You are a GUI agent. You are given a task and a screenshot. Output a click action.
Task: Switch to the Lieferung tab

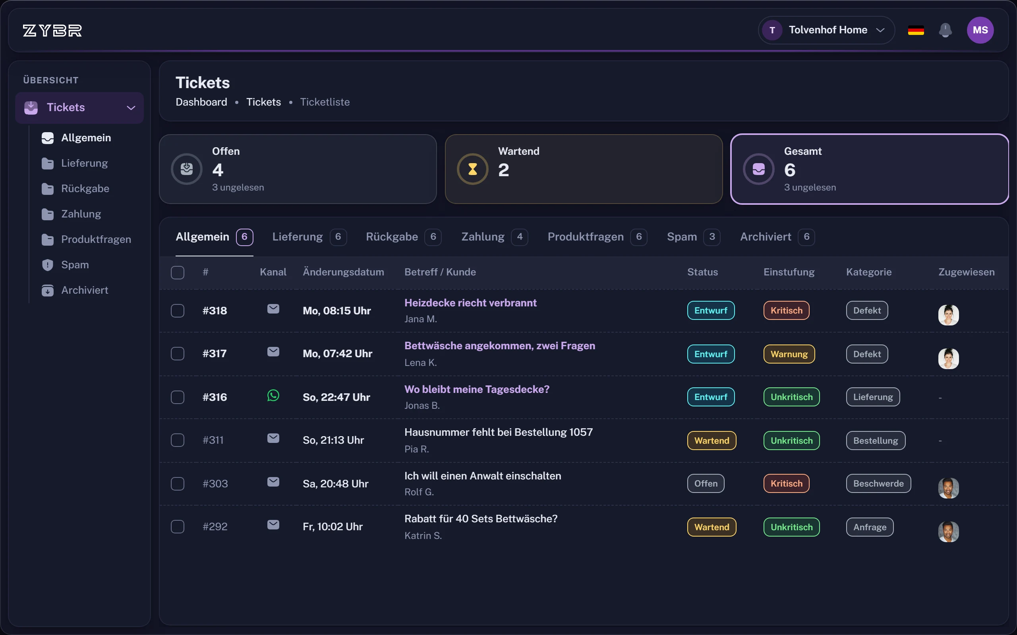(309, 237)
